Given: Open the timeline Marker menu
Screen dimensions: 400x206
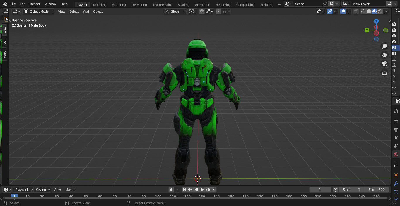Looking at the screenshot, I should point(71,190).
